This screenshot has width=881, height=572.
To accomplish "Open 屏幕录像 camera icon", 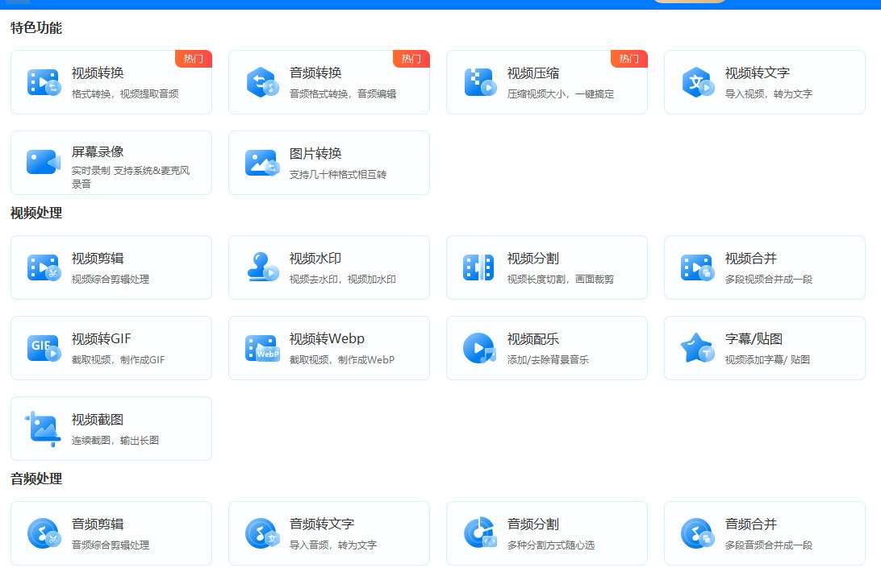I will (x=44, y=163).
